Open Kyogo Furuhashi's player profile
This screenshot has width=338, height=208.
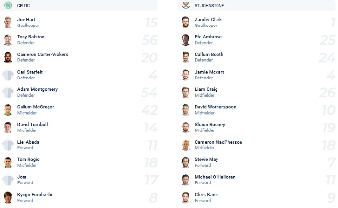(x=35, y=195)
